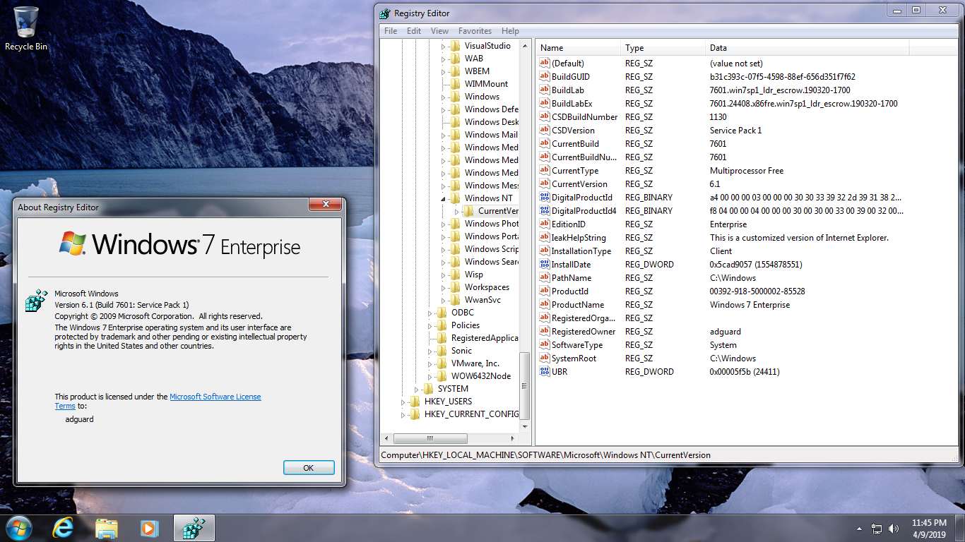Expand the HKEY_USERS hive arrow
This screenshot has width=965, height=542.
coord(403,402)
